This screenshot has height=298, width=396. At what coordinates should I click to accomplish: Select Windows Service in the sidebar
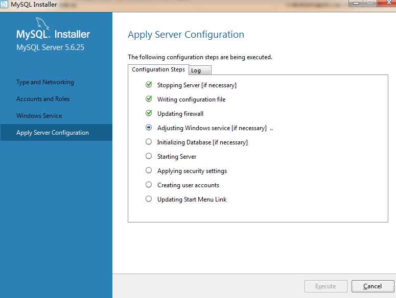[39, 116]
